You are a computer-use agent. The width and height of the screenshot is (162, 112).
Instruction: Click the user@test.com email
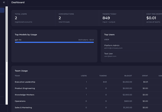click(x=110, y=56)
